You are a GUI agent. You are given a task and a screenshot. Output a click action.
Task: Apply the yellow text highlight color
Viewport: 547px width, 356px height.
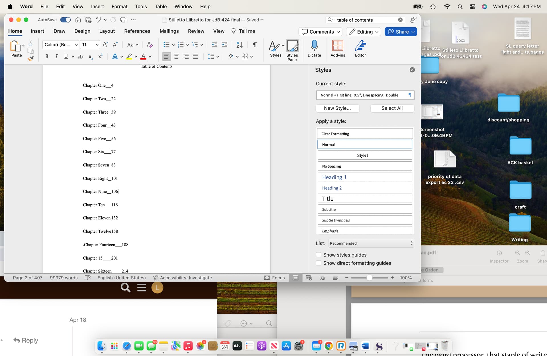point(129,56)
